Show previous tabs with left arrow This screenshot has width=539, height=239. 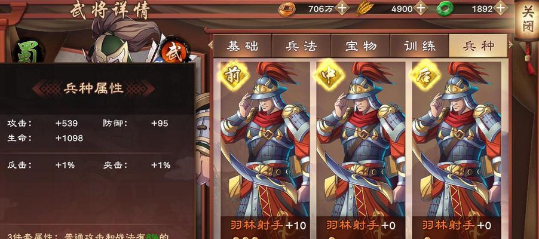pyautogui.click(x=210, y=45)
